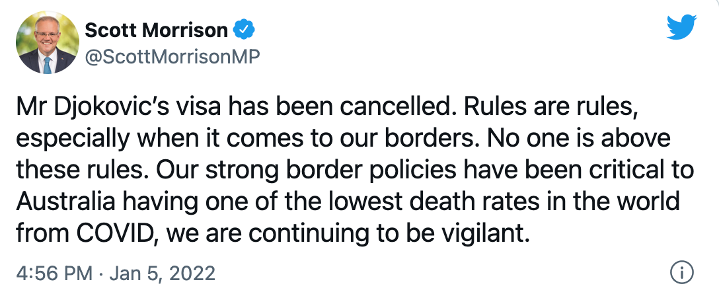Click the phrase Rules are rules
Viewport: 719px width, 296px height.
coord(550,107)
